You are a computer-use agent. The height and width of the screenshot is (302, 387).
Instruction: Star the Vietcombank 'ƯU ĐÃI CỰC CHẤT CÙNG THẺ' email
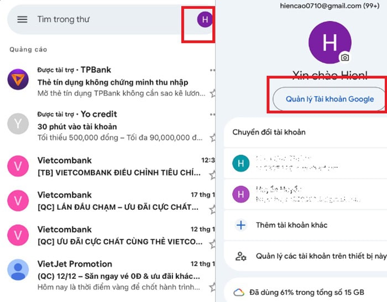(x=212, y=244)
